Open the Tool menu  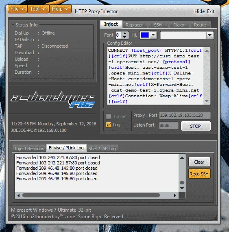38,9
